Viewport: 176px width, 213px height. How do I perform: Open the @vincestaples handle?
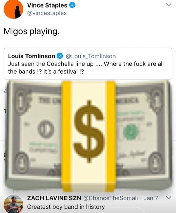pyautogui.click(x=47, y=13)
